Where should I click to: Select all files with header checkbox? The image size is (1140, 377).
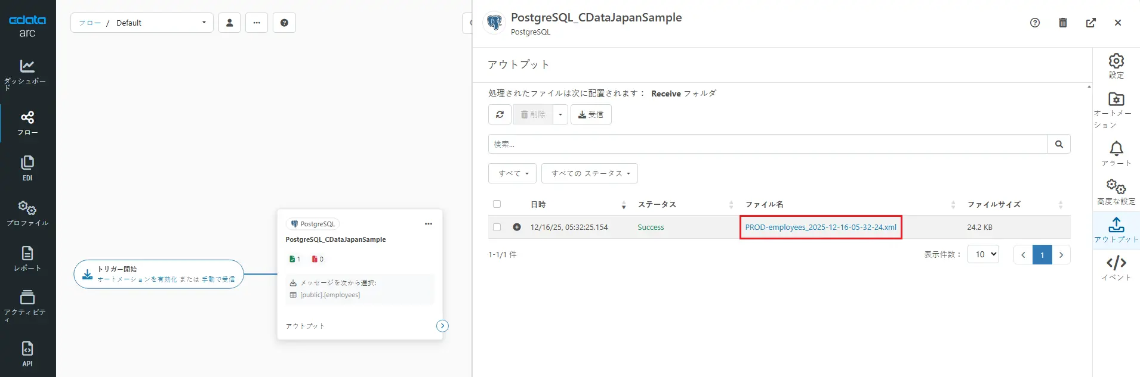tap(497, 204)
